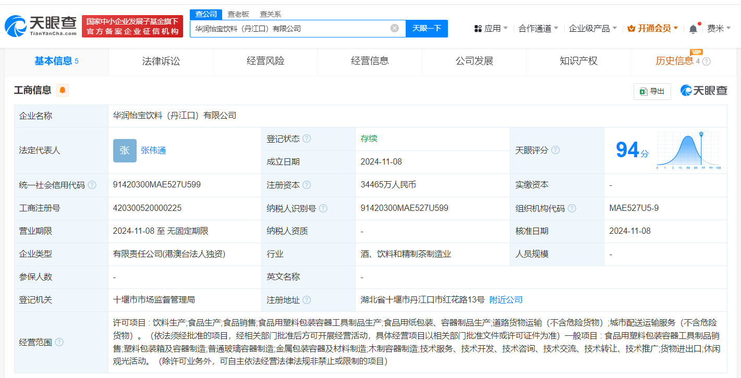This screenshot has height=378, width=741.
Task: Expand the 应用 dropdown menu
Action: (491, 28)
